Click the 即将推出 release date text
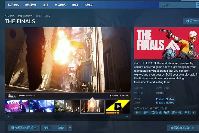Image resolution: width=199 pixels, height=133 pixels. pos(161,93)
